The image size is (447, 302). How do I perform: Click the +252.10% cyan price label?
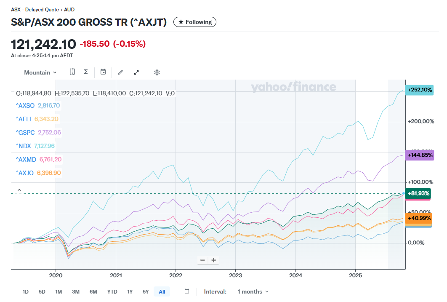click(419, 90)
